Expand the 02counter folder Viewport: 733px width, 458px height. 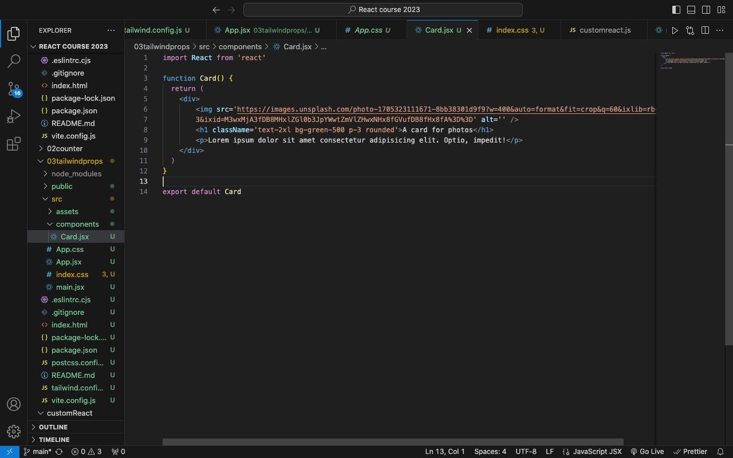point(76,148)
